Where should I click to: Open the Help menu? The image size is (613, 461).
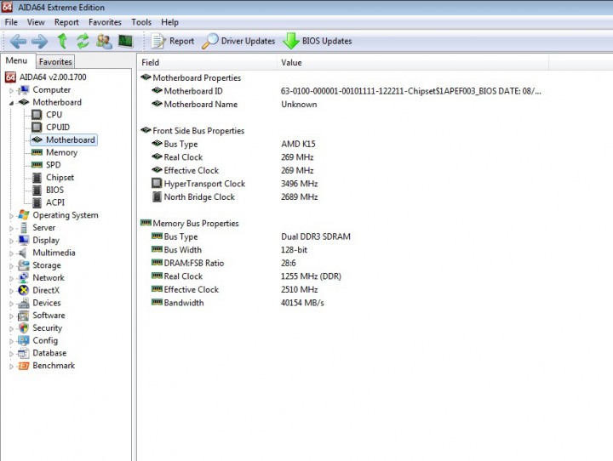coord(169,22)
